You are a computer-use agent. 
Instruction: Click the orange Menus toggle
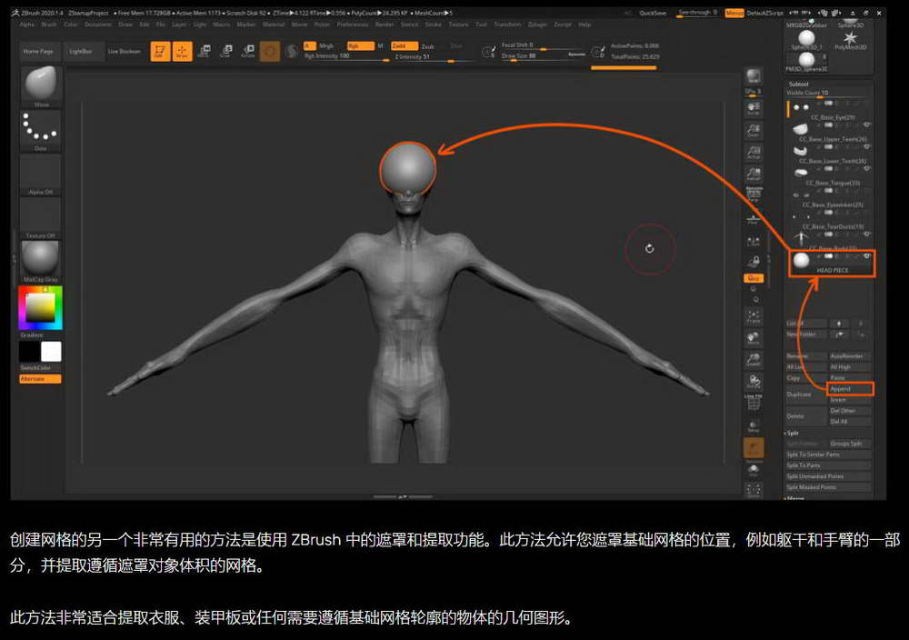[734, 13]
